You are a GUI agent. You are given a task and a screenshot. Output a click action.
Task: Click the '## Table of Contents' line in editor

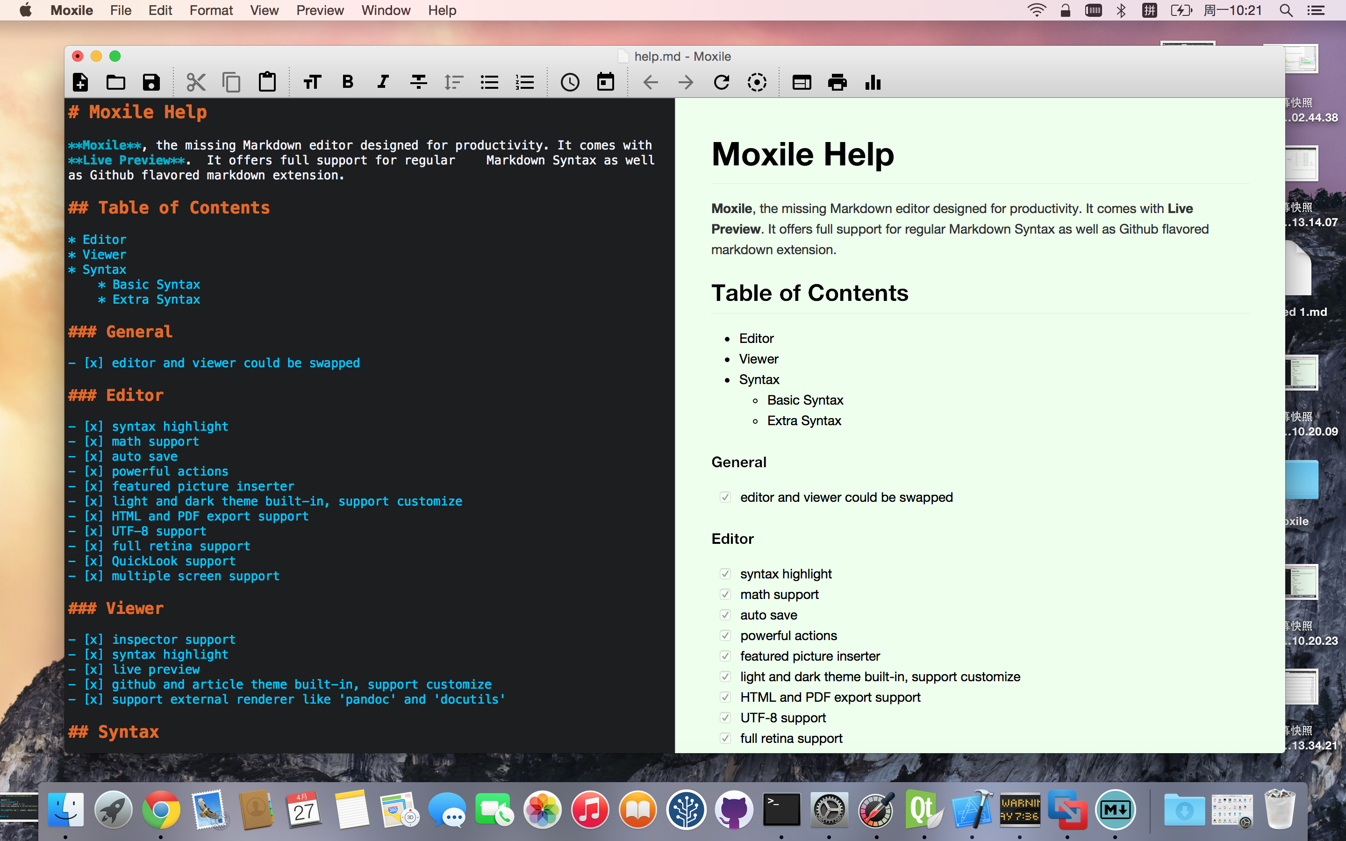click(x=169, y=207)
